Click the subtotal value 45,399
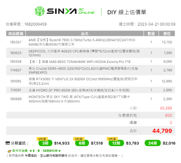The height and width of the screenshot is (163, 181). click(166, 108)
